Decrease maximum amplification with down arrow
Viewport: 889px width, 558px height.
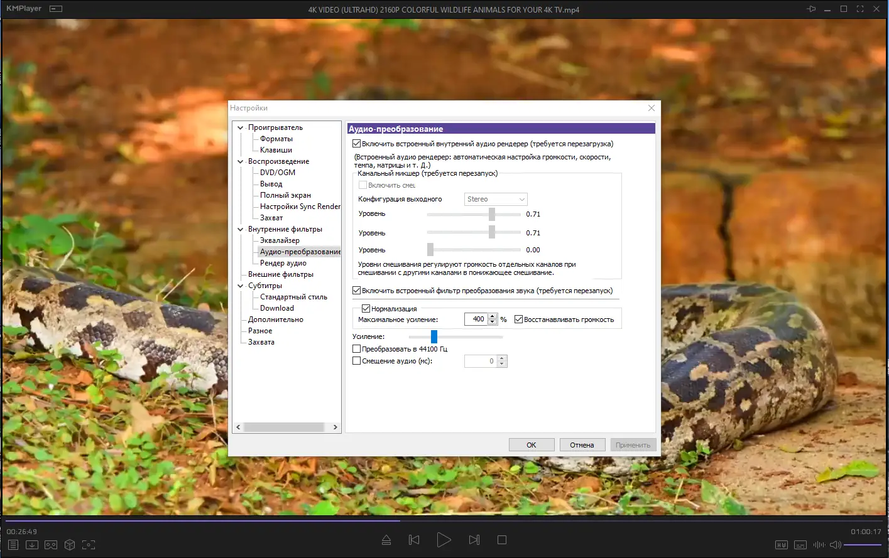[x=493, y=322]
